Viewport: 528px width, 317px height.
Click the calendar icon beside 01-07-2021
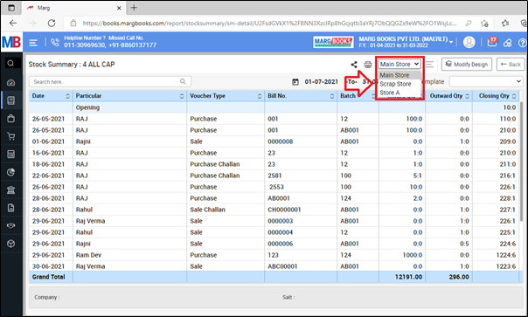pyautogui.click(x=295, y=82)
